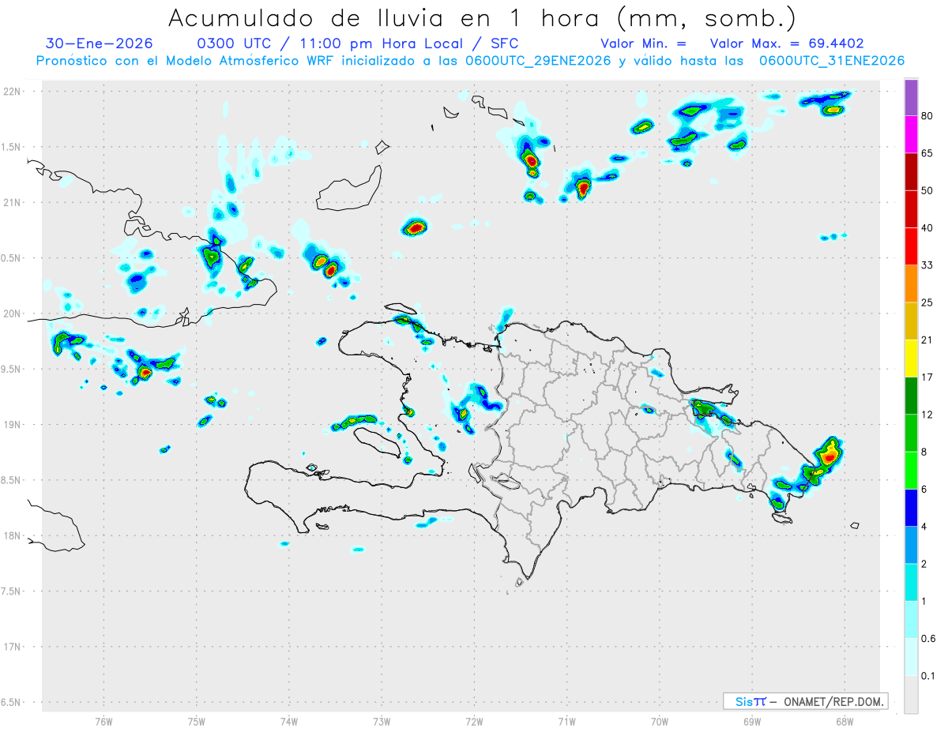
Task: Select the '17N' latitude label
Action: point(11,647)
